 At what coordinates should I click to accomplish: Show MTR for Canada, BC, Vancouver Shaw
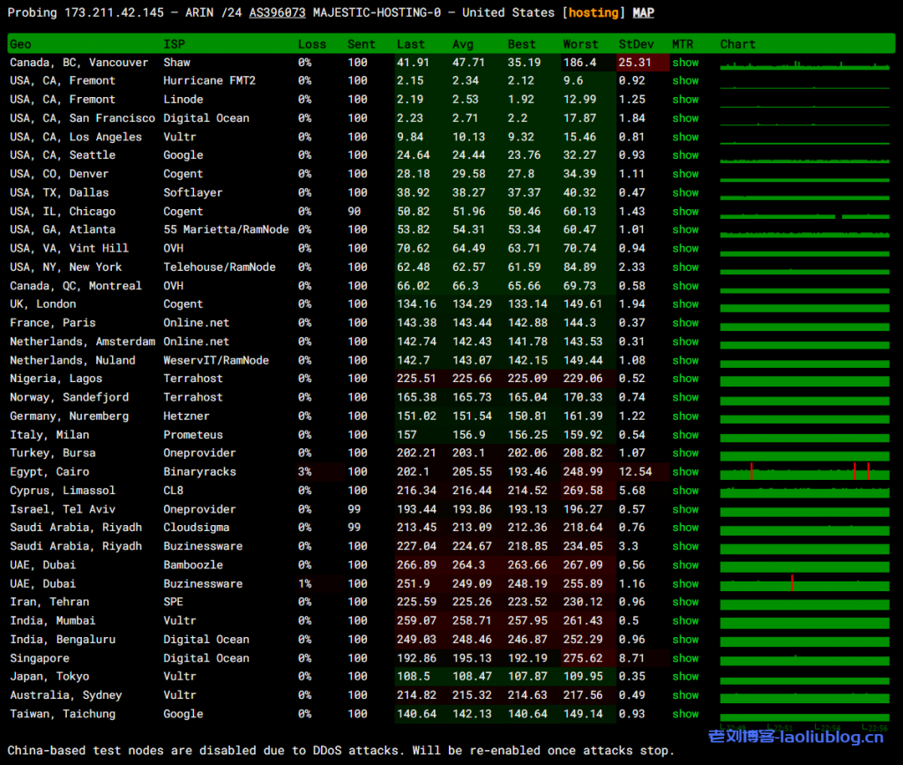point(685,63)
